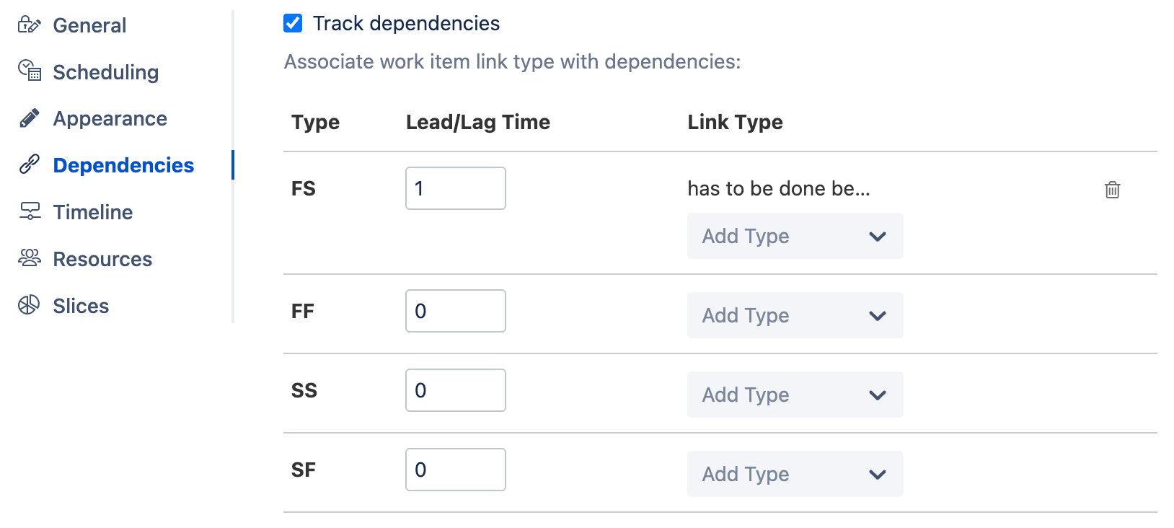The height and width of the screenshot is (528, 1174).
Task: Click the Dependencies link chain icon
Action: coord(29,164)
